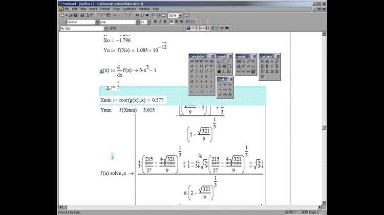Set text alignment to center

point(176,22)
